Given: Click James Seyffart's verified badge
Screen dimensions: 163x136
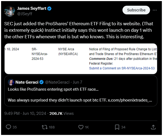Looking at the screenshot, I should pos(49,8).
